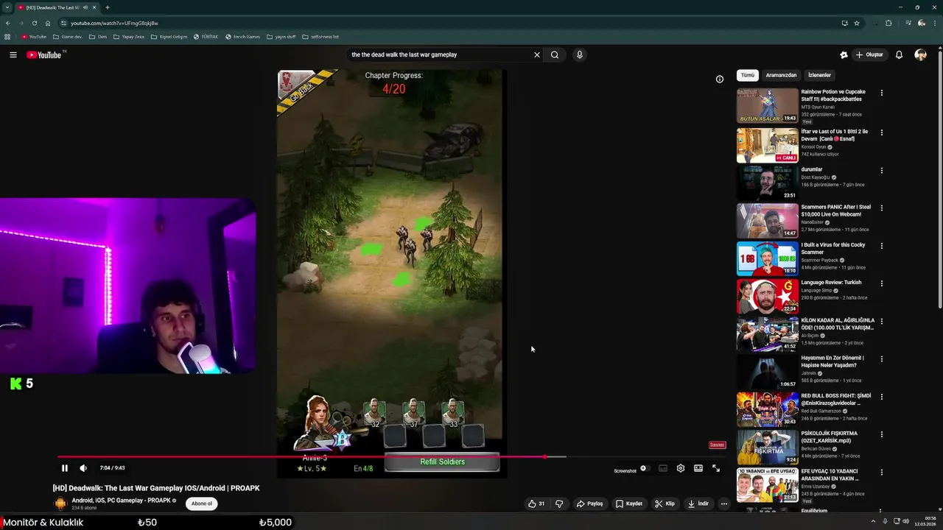Switch to theater mode
The width and height of the screenshot is (943, 530).
(698, 468)
